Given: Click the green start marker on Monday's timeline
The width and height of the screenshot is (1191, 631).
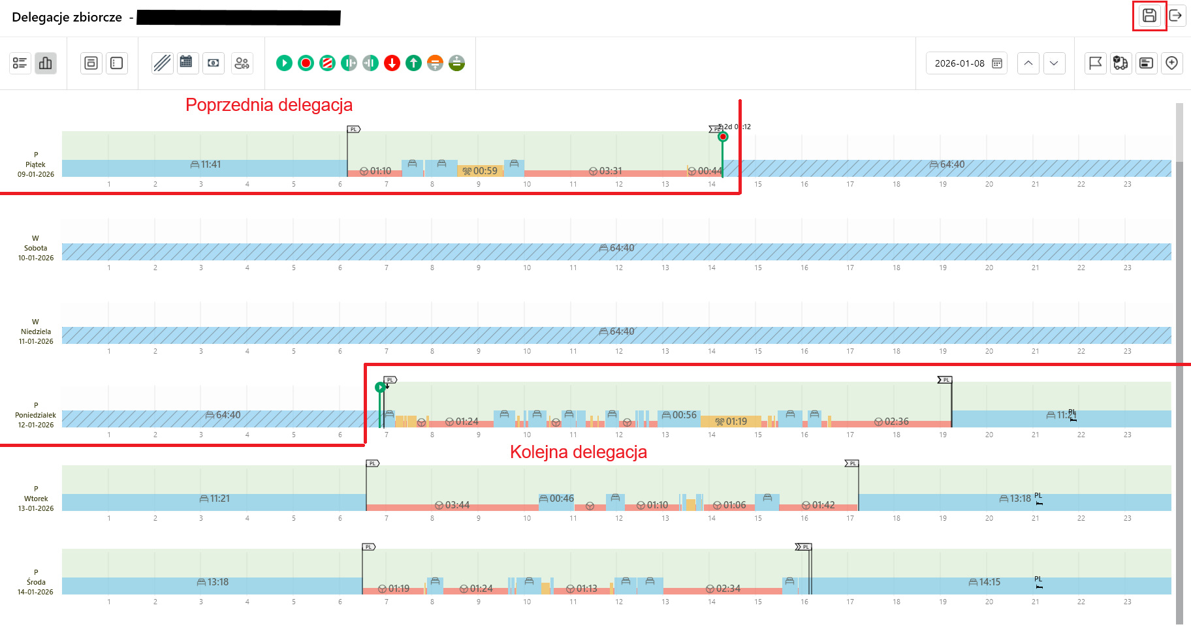Looking at the screenshot, I should [x=380, y=388].
